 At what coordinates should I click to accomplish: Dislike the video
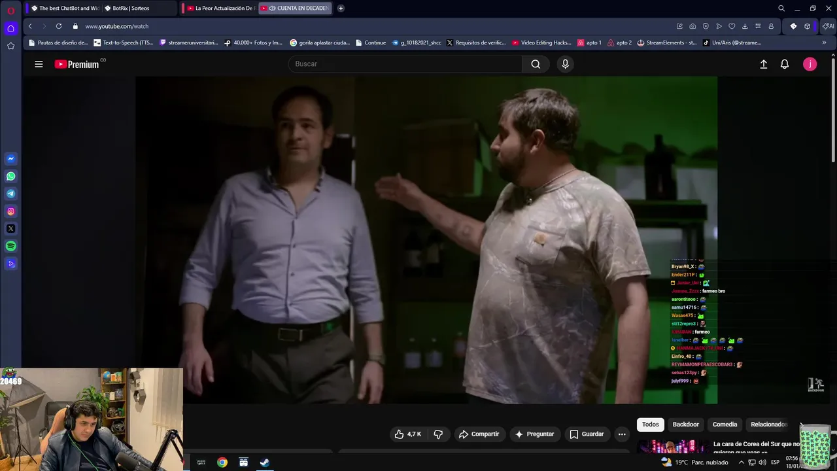click(x=438, y=434)
